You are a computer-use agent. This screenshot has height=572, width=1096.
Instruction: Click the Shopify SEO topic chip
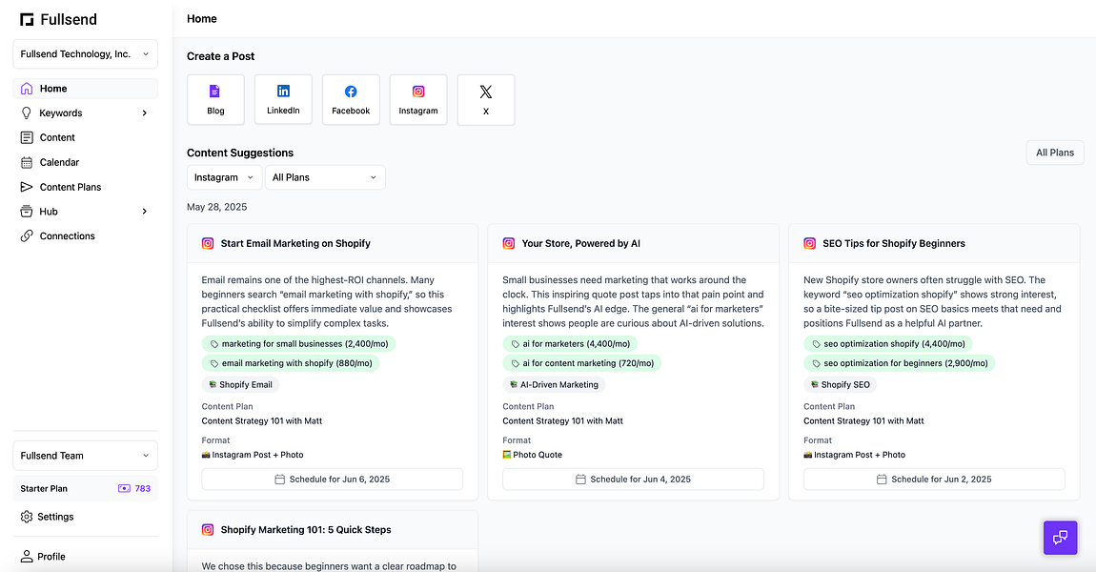[841, 384]
